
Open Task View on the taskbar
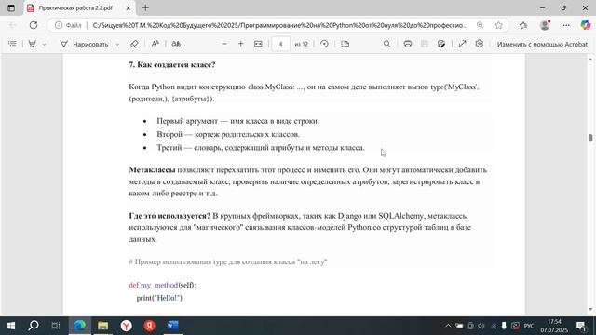click(56, 326)
